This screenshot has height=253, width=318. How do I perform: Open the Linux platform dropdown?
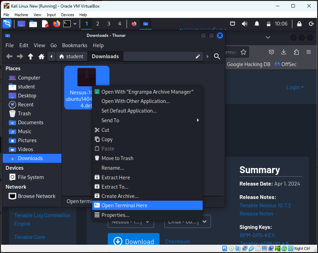click(187, 222)
